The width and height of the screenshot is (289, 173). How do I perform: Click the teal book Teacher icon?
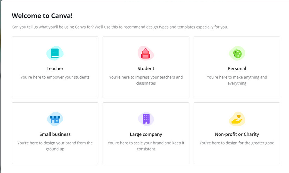pyautogui.click(x=55, y=53)
